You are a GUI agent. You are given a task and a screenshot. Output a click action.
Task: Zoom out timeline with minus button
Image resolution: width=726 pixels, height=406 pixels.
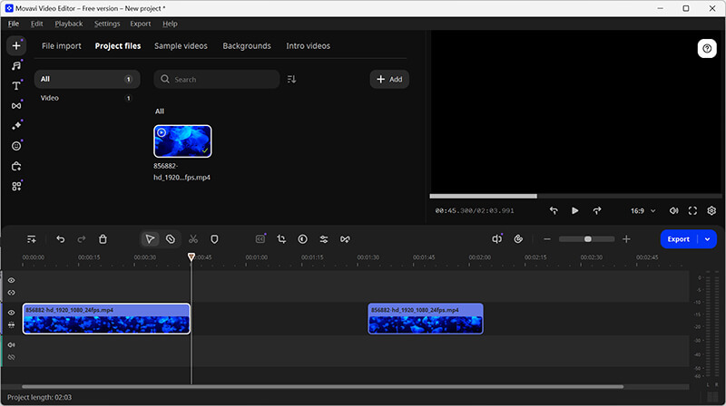coord(547,239)
